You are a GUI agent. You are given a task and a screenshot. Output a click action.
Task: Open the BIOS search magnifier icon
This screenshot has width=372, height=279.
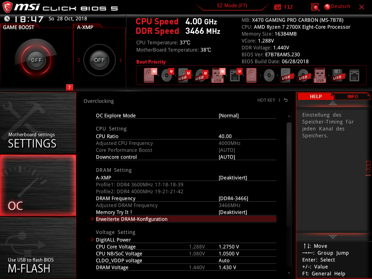tap(315, 7)
